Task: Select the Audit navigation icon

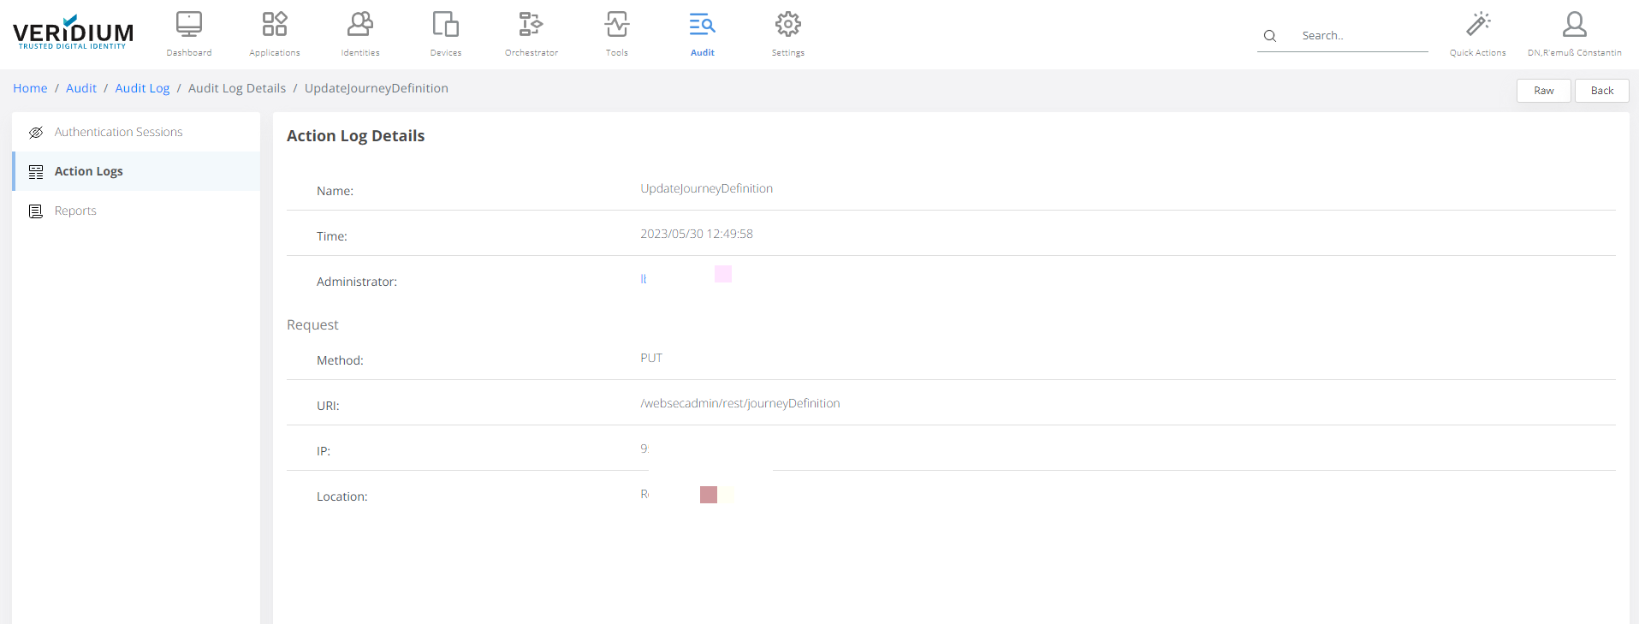Action: click(x=703, y=25)
